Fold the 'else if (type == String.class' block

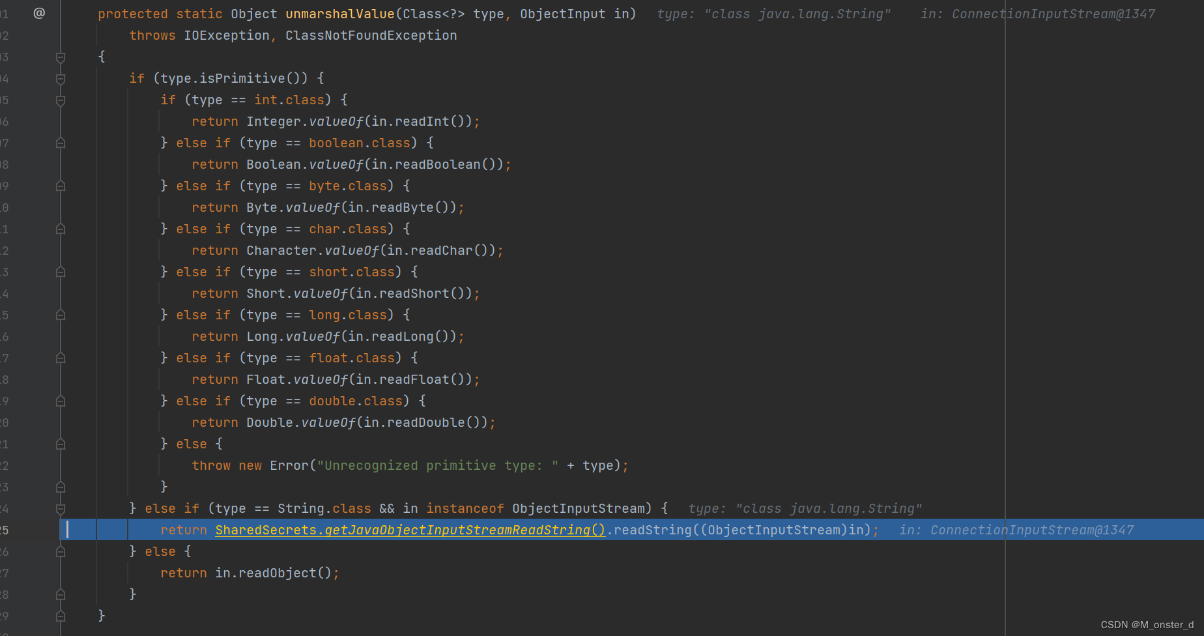point(61,509)
